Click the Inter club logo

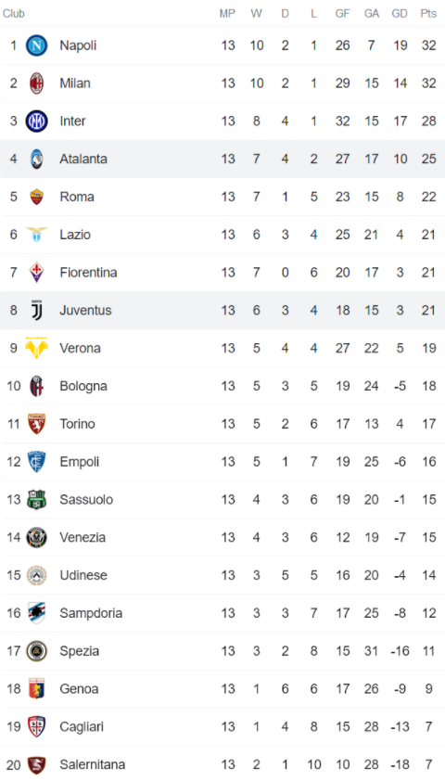point(36,121)
